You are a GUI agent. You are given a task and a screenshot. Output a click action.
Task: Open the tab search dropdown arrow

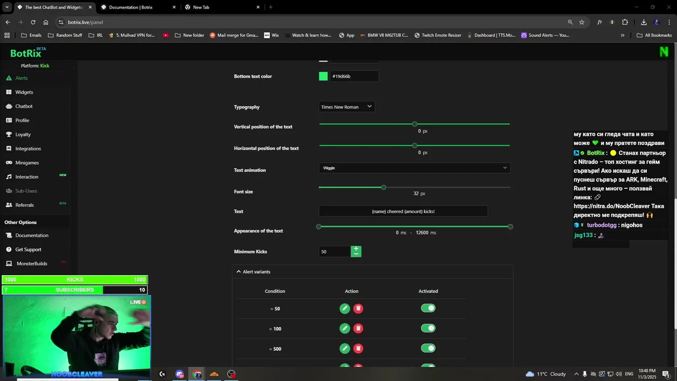[7, 7]
